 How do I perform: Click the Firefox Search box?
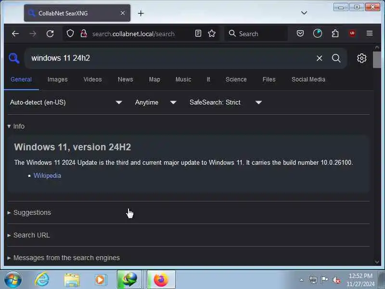pos(256,33)
